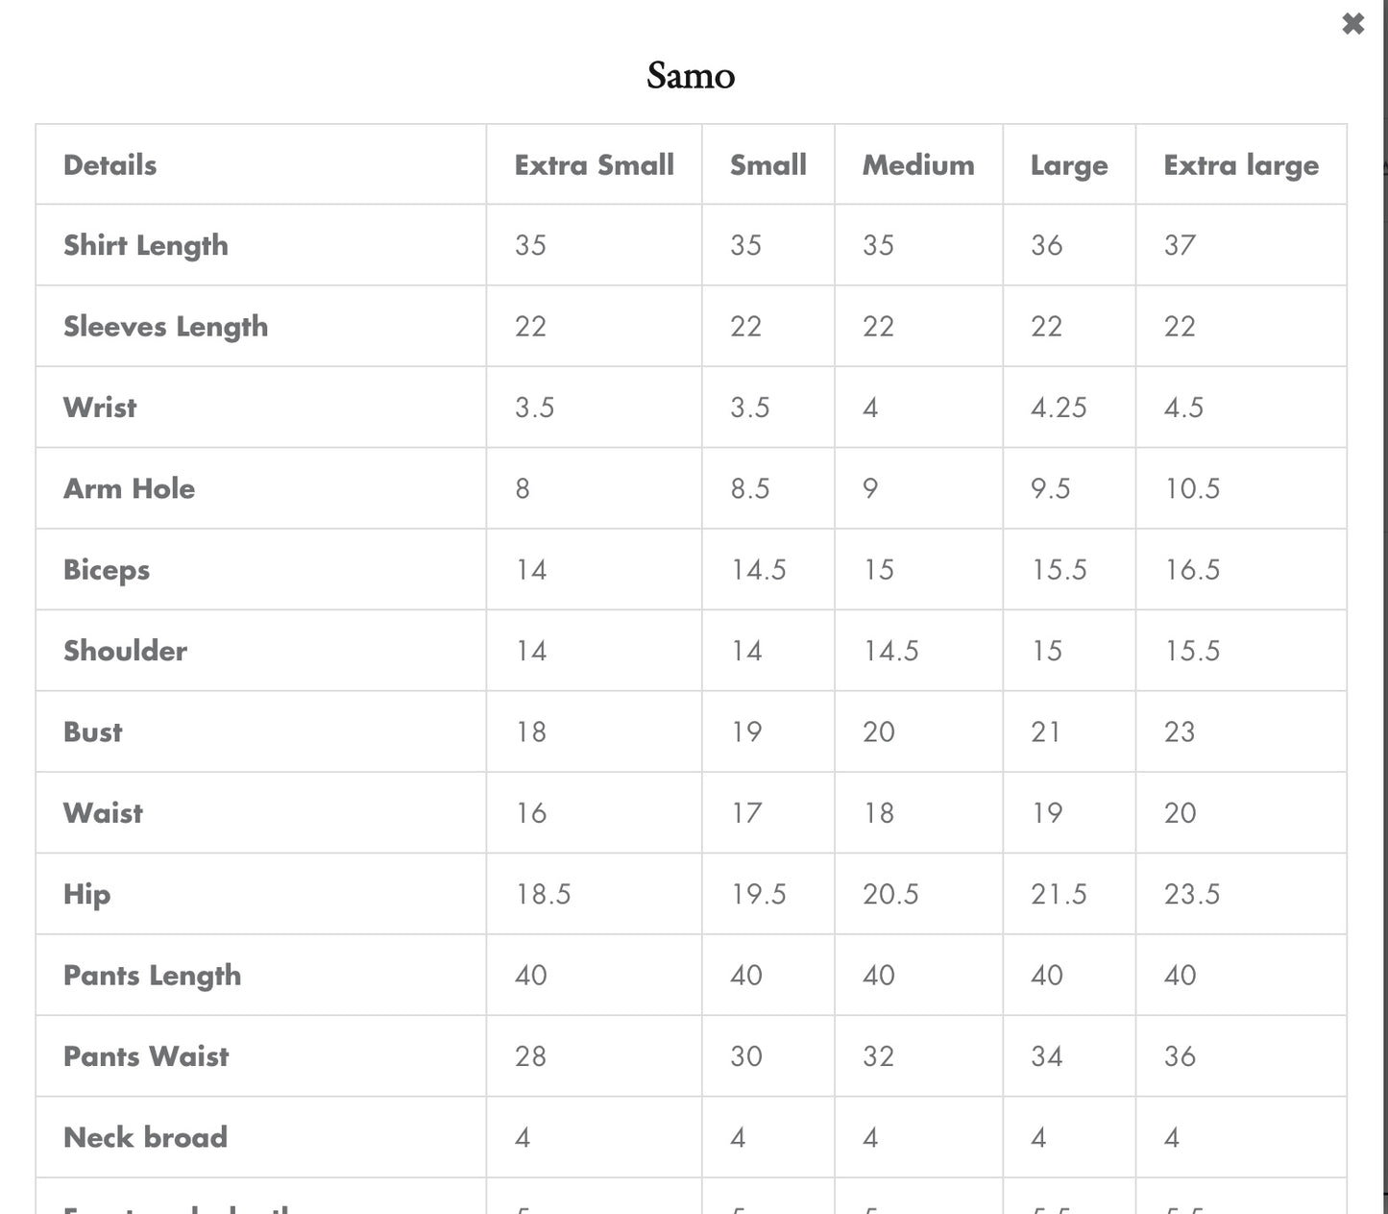Click the Extra Small column header
1388x1214 pixels.
click(x=594, y=165)
